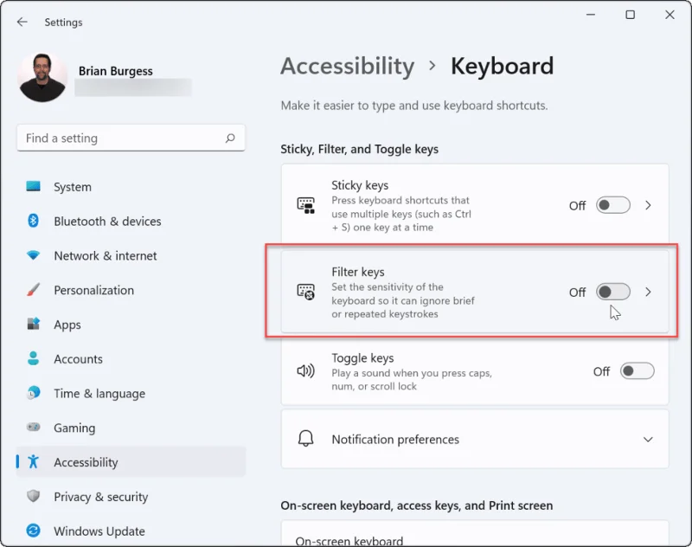692x547 pixels.
Task: Click Brian Burgess profile picture
Action: 42,78
